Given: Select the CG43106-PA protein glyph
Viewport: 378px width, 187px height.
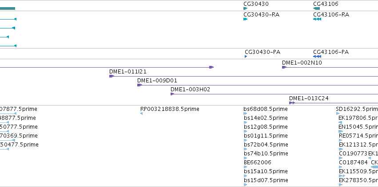Looking at the screenshot, I should 317,57.
